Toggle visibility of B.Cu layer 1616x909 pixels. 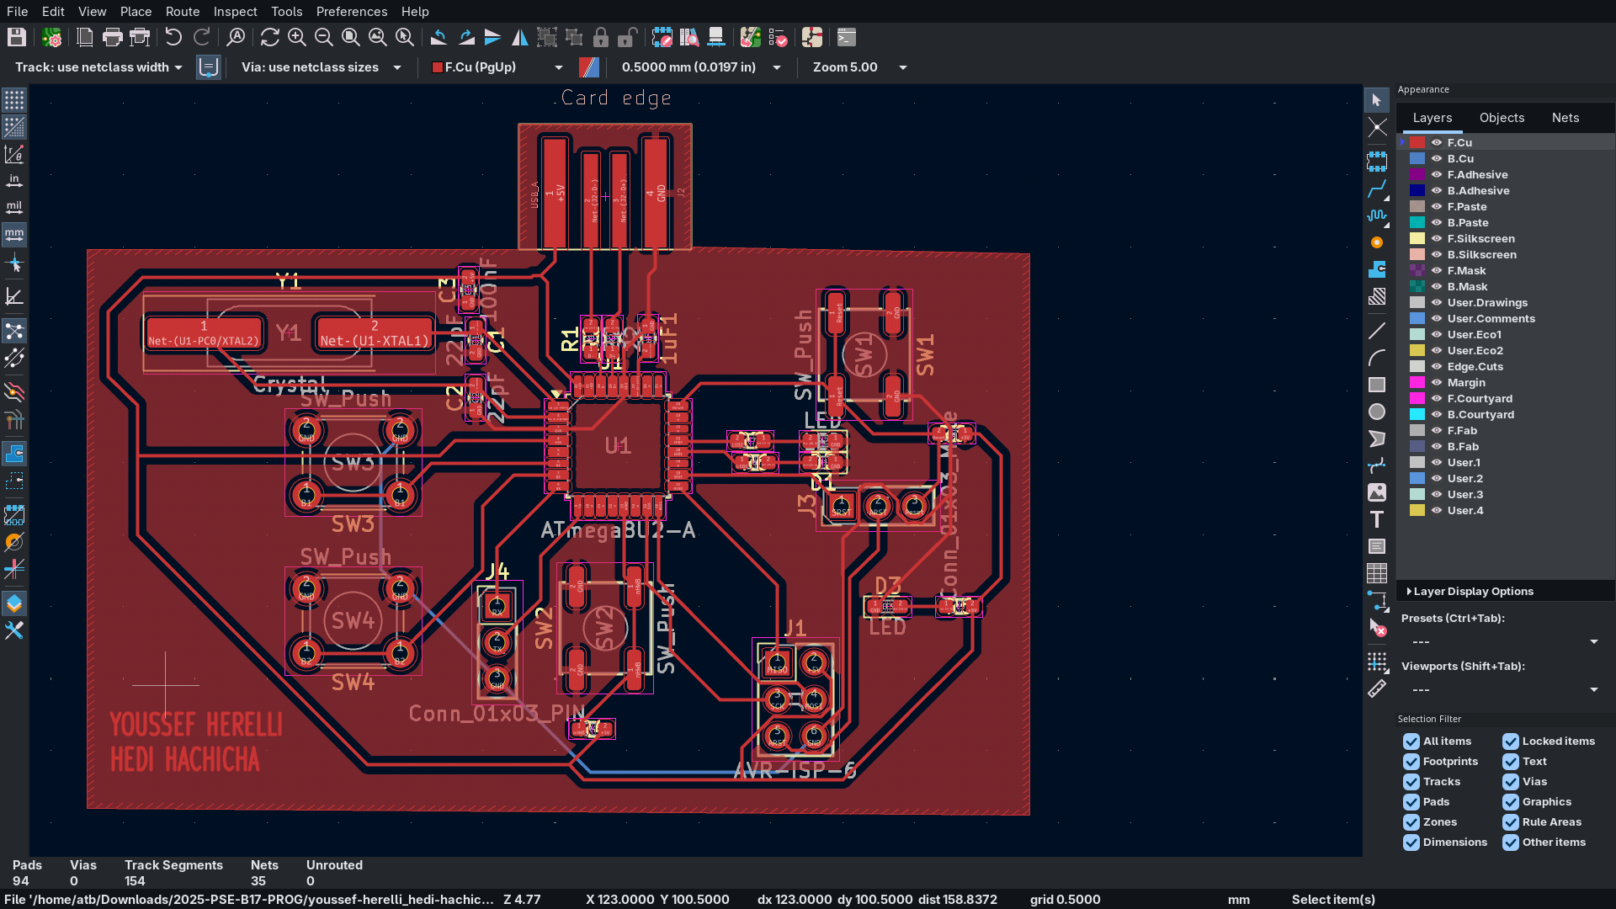[x=1437, y=158]
